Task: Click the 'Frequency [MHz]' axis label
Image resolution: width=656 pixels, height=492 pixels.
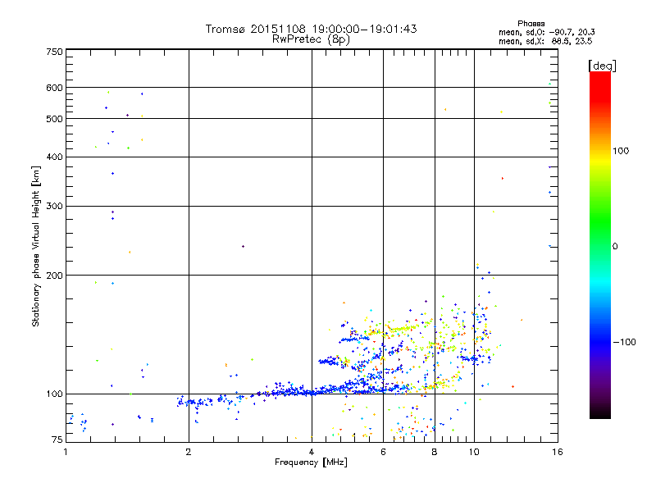Action: point(311,462)
